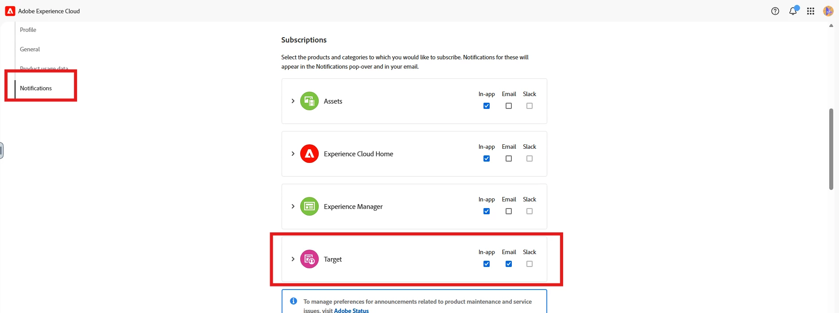Image resolution: width=839 pixels, height=313 pixels.
Task: Disable In-app for Experience Manager
Action: 487,211
